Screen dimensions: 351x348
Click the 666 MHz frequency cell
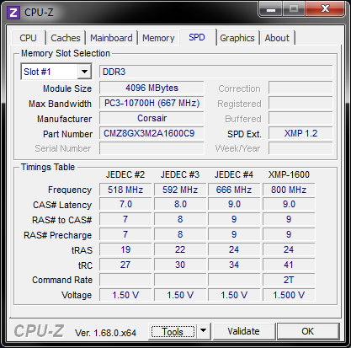pyautogui.click(x=234, y=190)
